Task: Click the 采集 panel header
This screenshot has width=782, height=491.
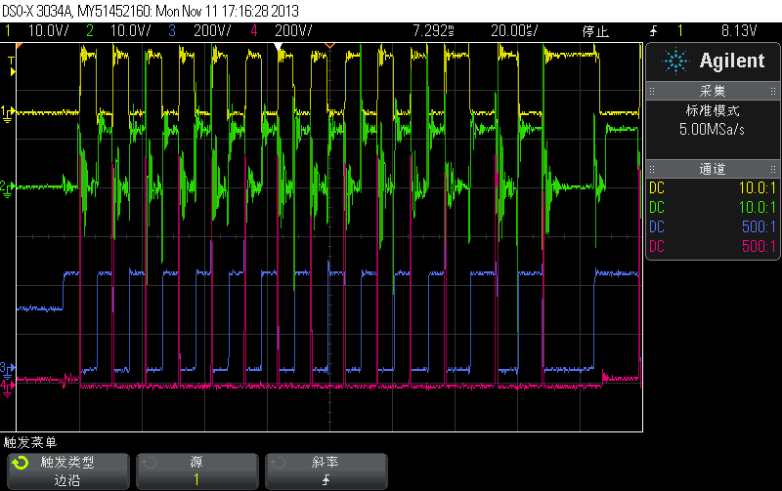Action: pos(711,92)
